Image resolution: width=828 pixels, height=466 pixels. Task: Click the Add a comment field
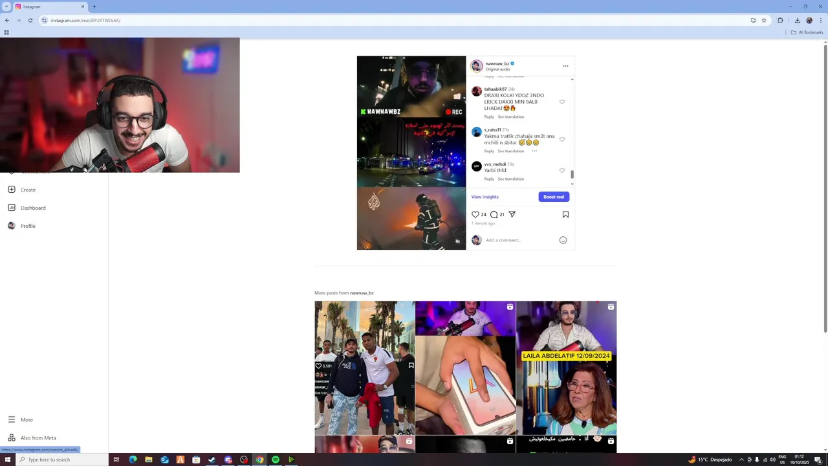click(521, 240)
